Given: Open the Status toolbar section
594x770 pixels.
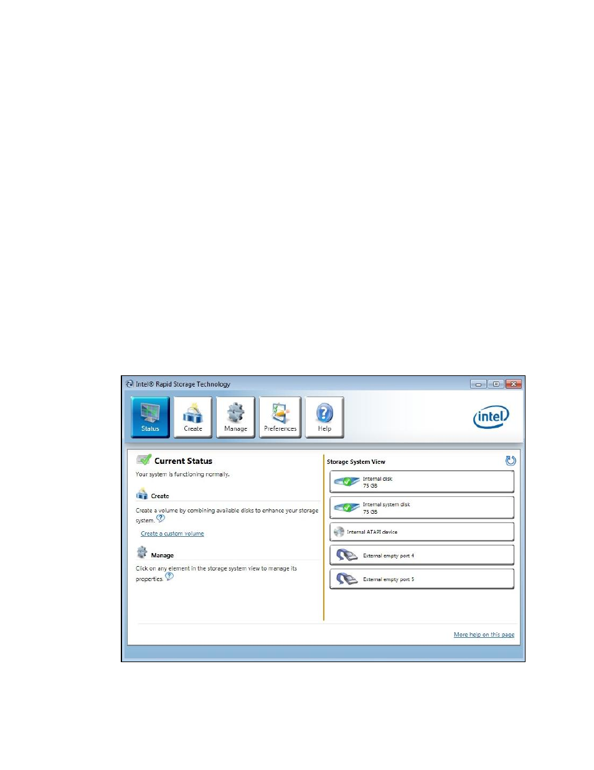Looking at the screenshot, I should [x=150, y=417].
